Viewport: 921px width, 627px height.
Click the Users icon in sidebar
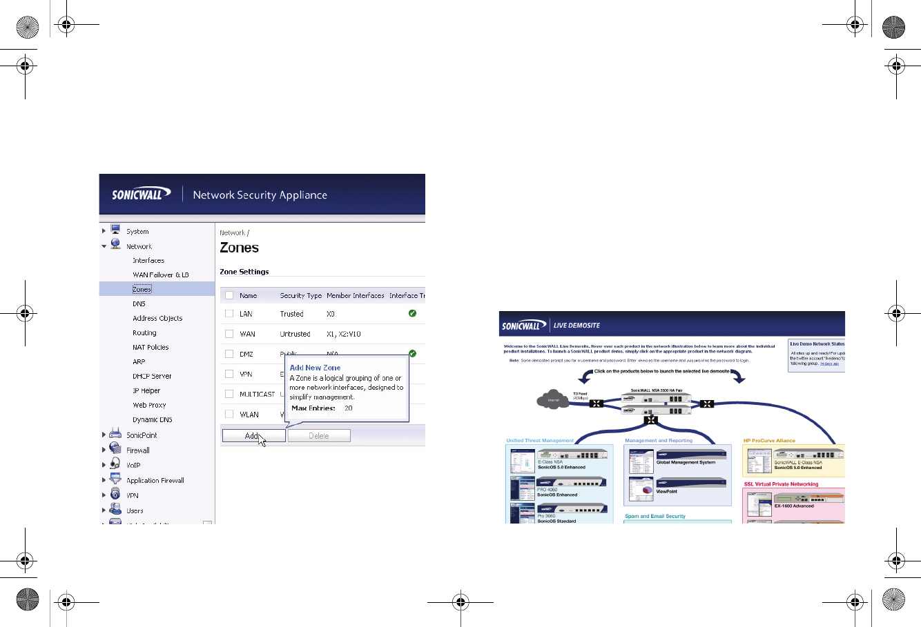click(115, 510)
